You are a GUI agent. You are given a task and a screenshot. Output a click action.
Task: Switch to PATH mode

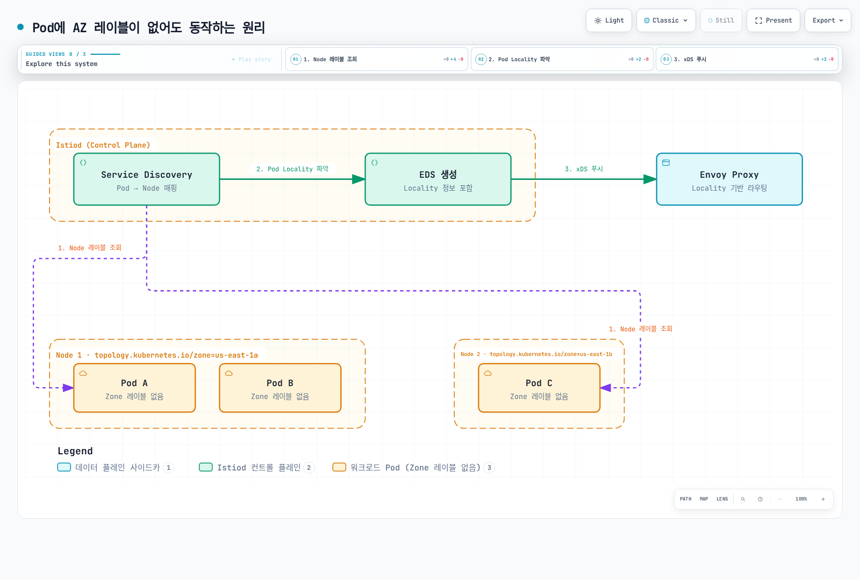(x=686, y=499)
